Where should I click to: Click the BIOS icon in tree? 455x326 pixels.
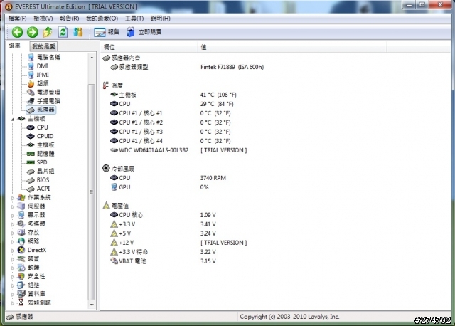tap(31, 180)
